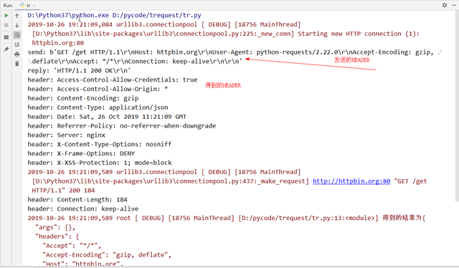Open the http://httpbin.org:80 link
459x268 pixels.
[351, 181]
